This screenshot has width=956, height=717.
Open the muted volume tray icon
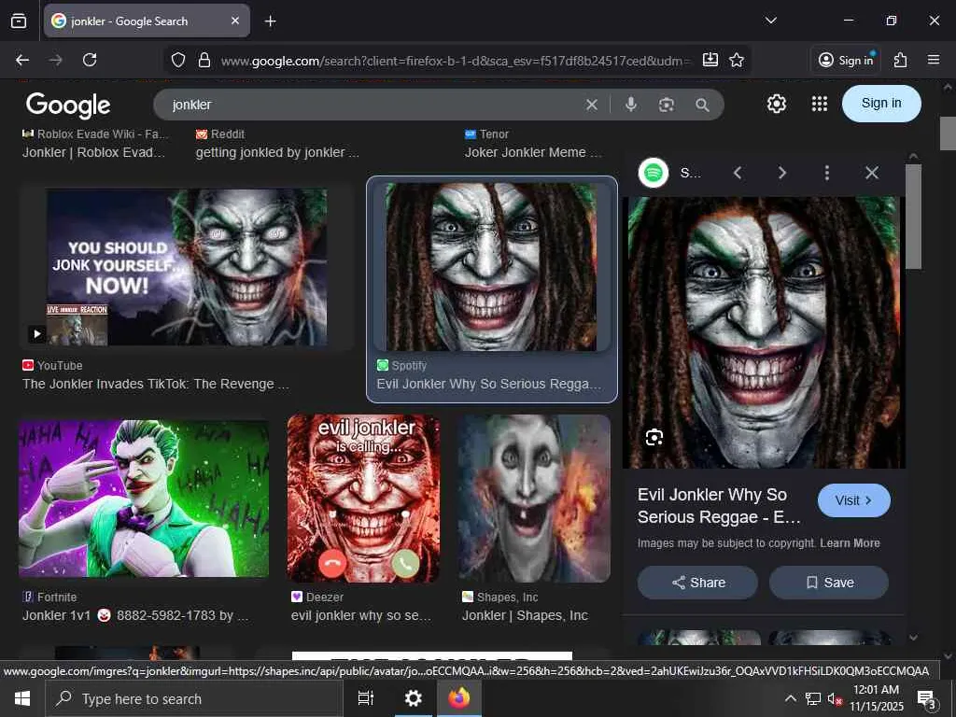(x=834, y=698)
